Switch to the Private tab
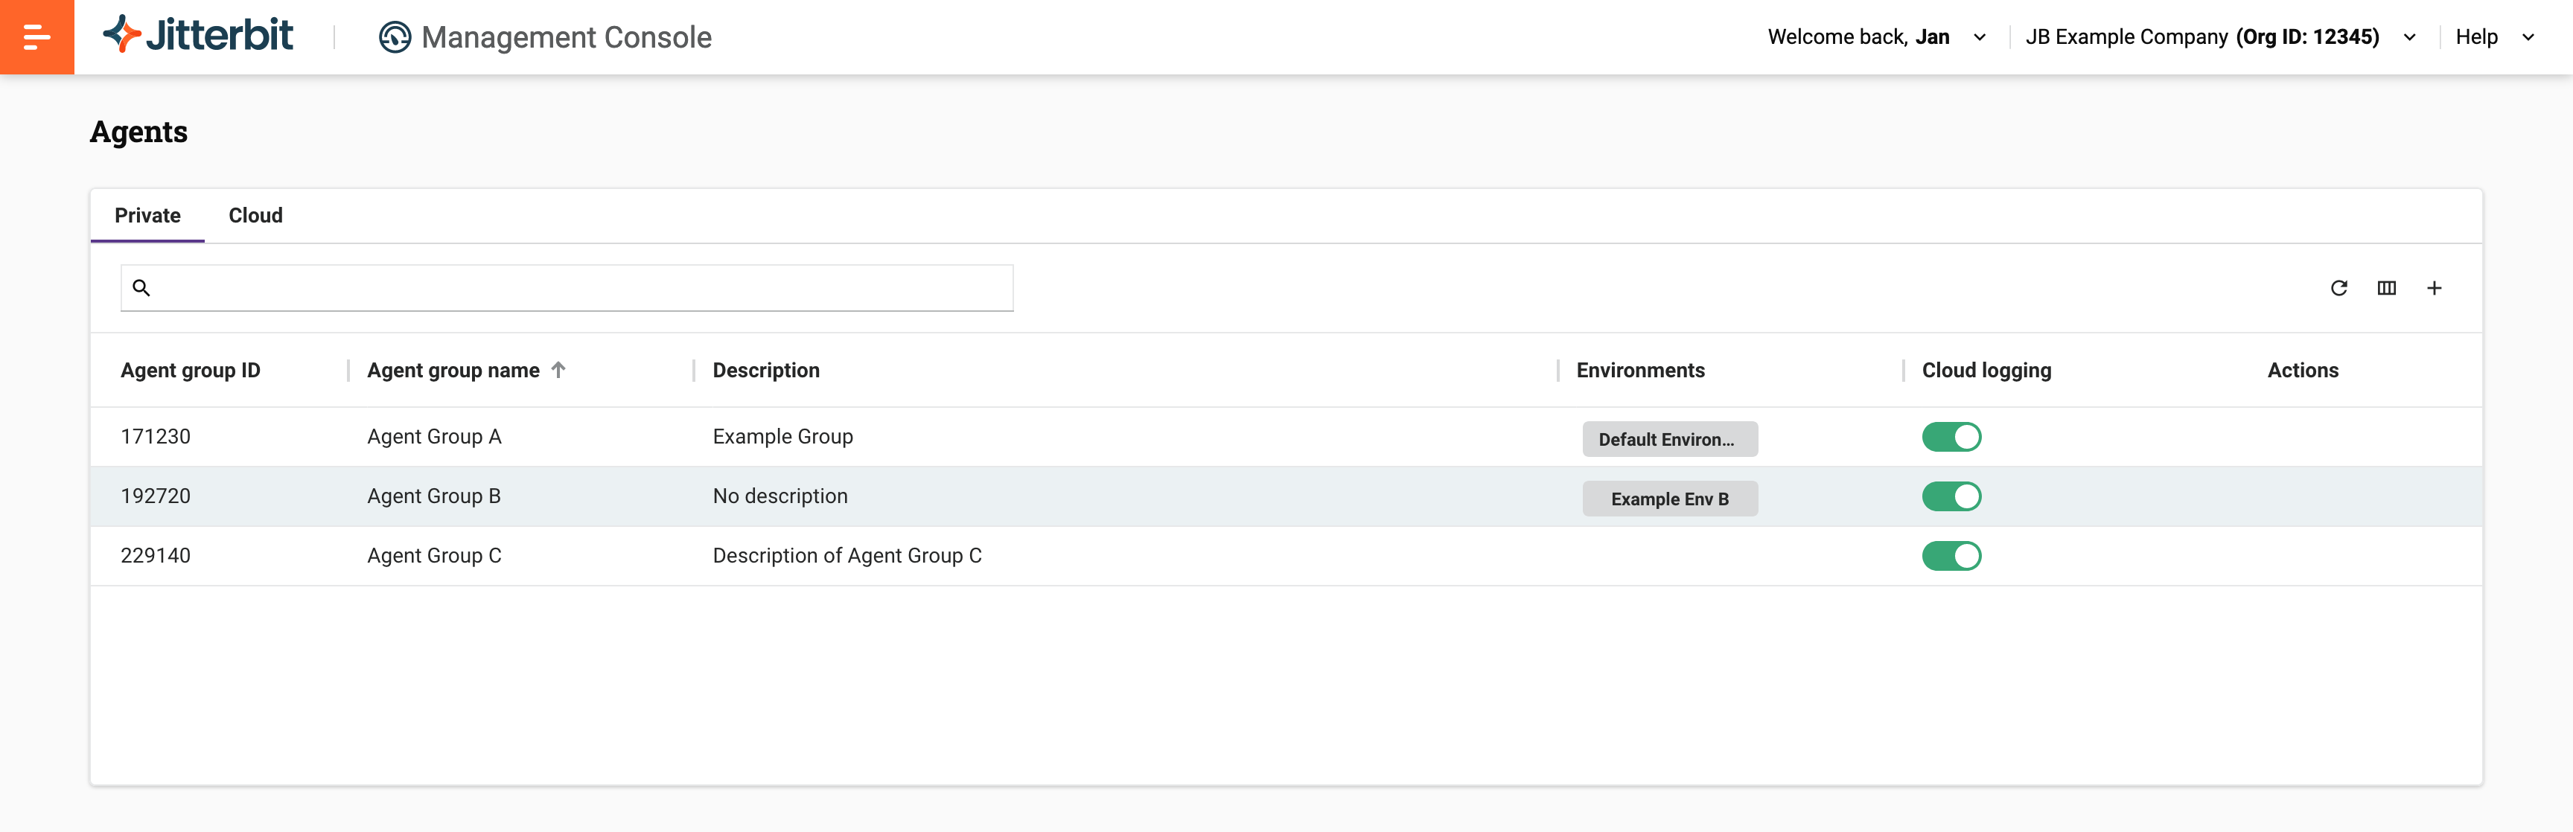 point(148,216)
